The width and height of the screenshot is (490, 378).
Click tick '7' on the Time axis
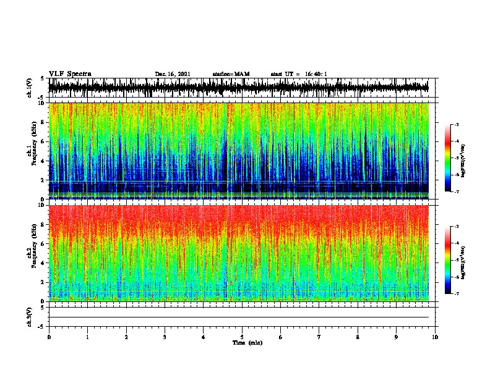pyautogui.click(x=319, y=337)
